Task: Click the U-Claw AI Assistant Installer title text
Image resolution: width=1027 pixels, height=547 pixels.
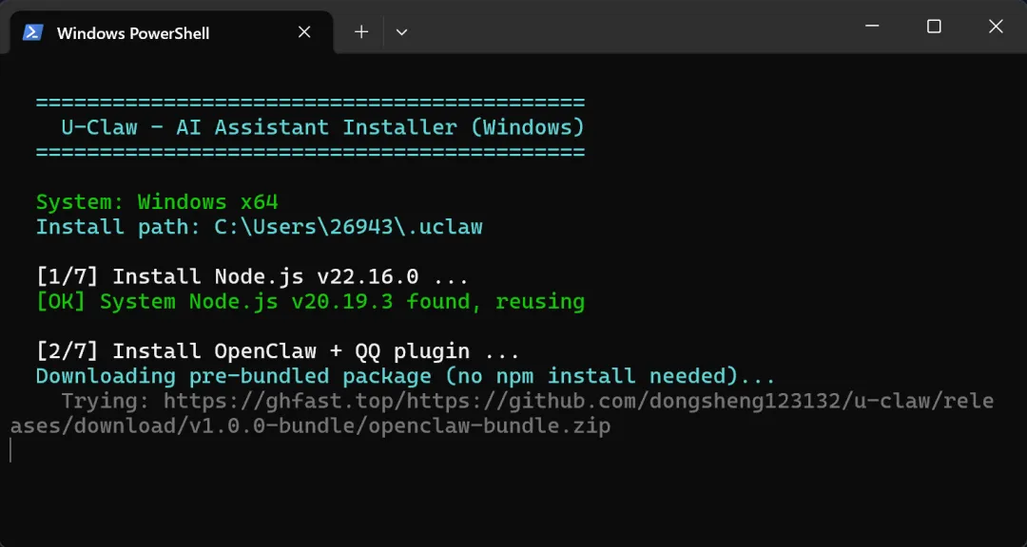Action: (x=322, y=127)
